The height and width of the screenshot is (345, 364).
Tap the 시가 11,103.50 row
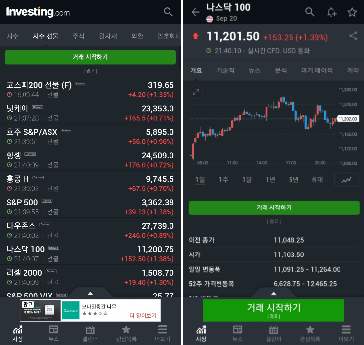pos(274,254)
